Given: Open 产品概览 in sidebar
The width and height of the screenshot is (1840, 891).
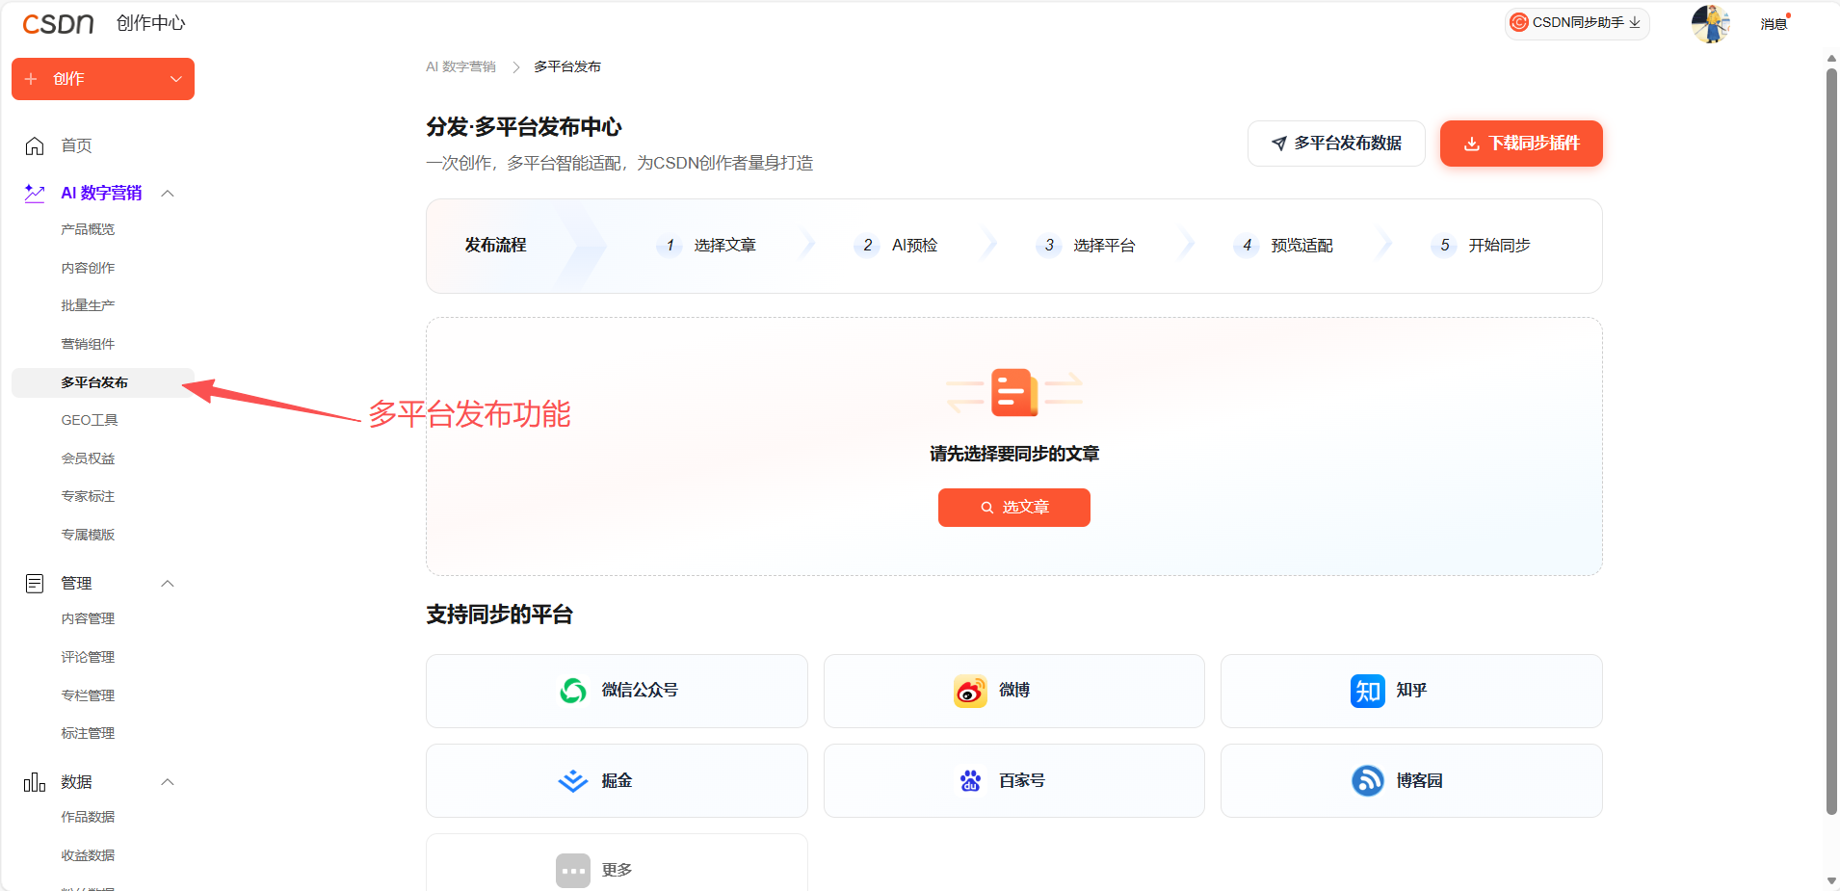Looking at the screenshot, I should [88, 229].
